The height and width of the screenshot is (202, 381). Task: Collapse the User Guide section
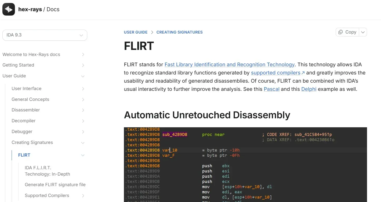click(x=83, y=76)
